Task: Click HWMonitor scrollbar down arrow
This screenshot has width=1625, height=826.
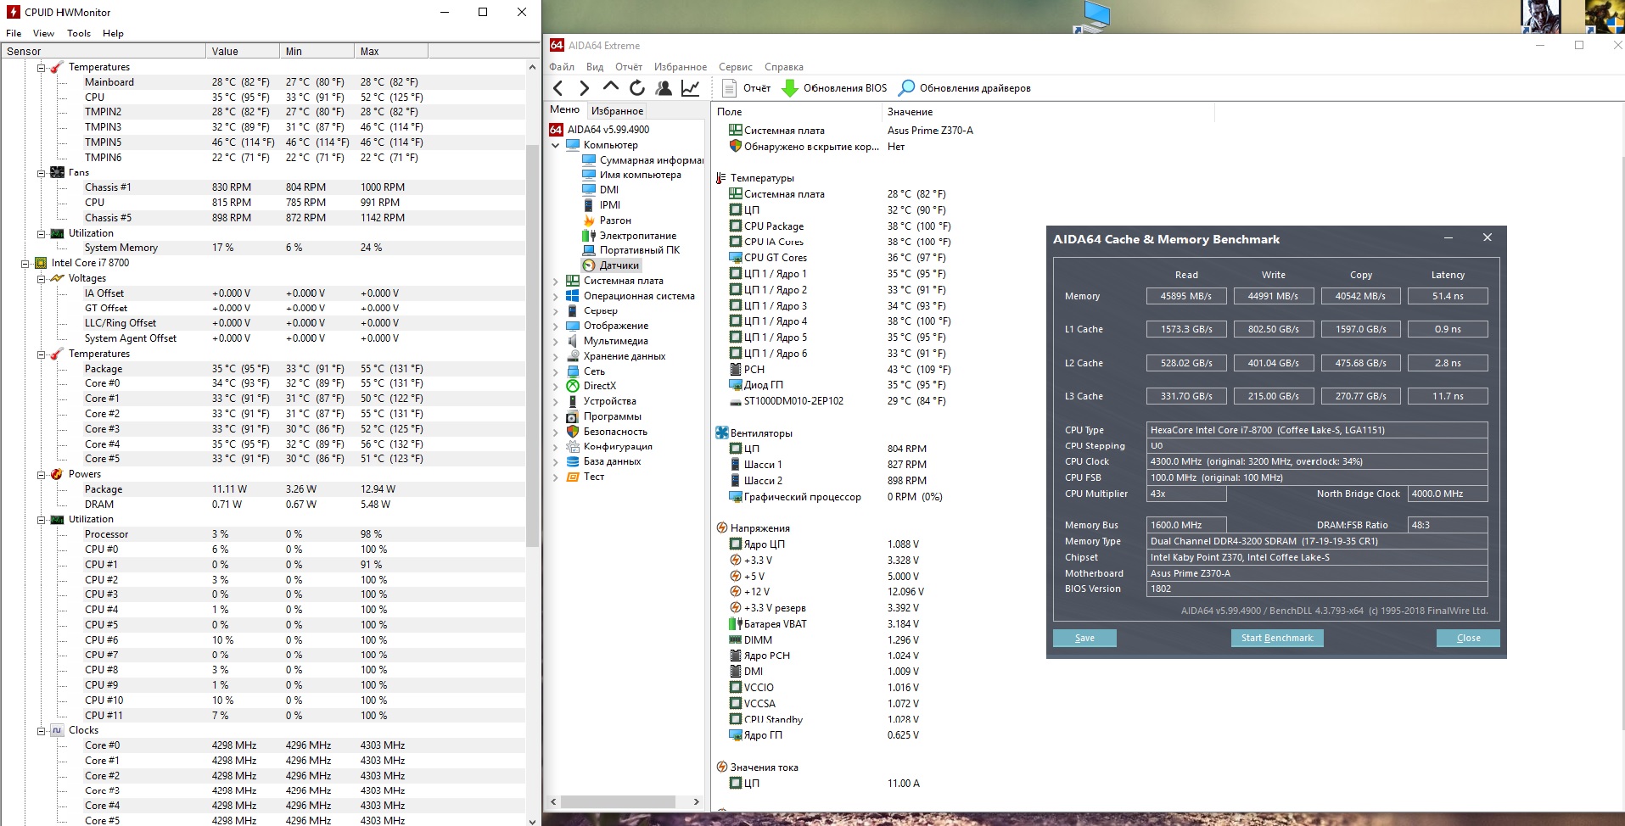Action: coord(533,820)
